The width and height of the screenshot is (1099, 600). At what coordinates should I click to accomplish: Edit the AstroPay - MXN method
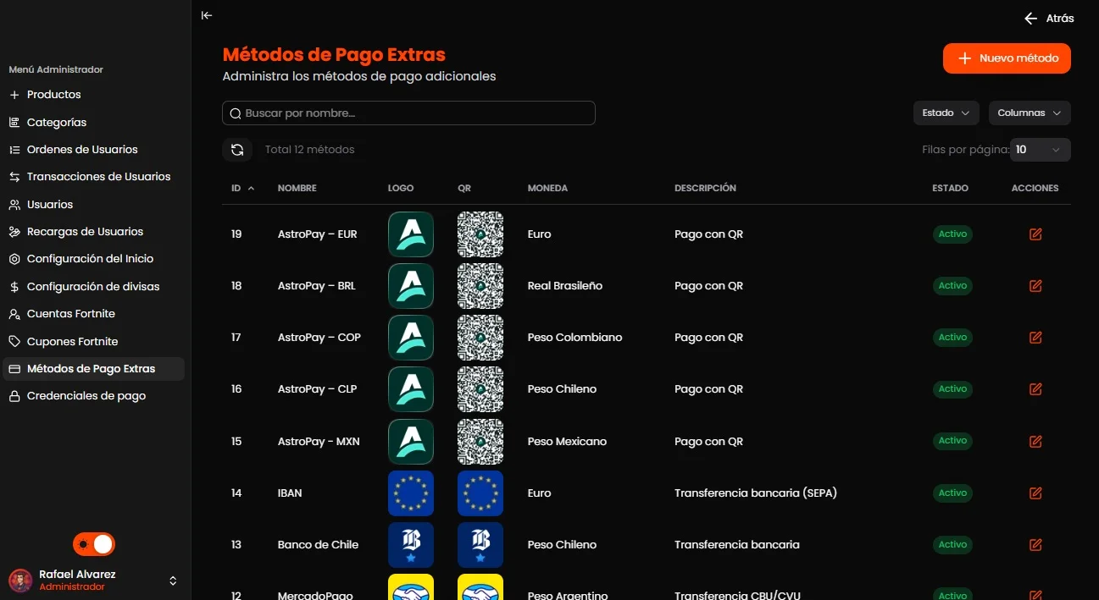coord(1035,441)
